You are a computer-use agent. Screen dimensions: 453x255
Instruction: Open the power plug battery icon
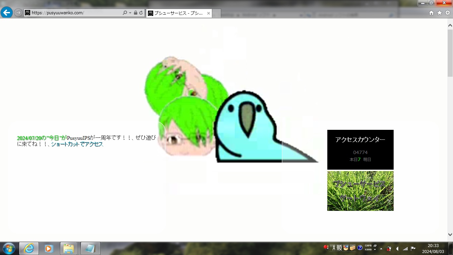(389, 248)
